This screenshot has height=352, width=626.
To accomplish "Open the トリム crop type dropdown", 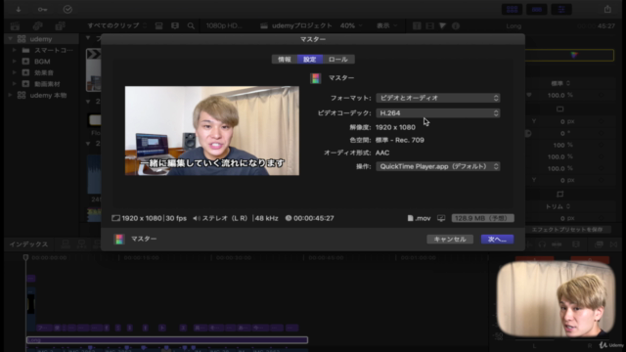I will point(558,206).
